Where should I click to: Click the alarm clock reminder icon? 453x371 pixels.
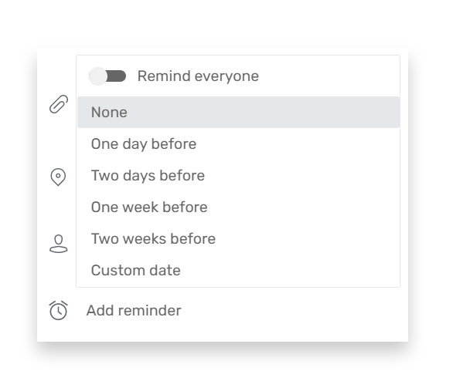pos(58,310)
